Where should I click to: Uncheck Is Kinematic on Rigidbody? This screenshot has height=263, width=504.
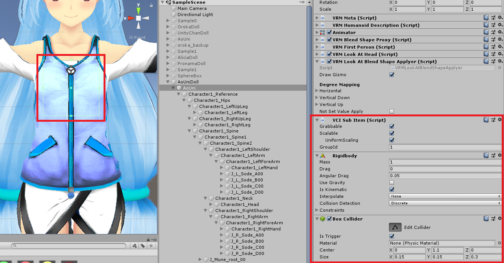click(x=392, y=189)
